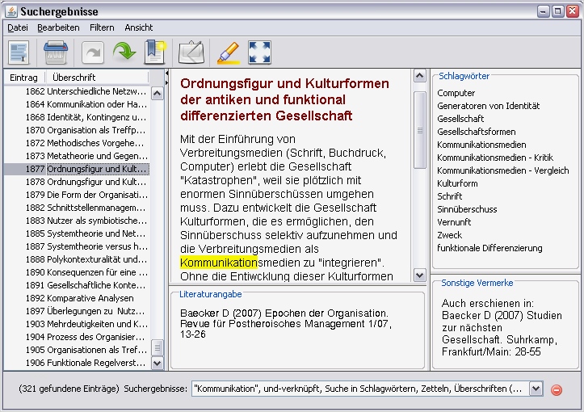Screen dimensions: 584x412
Task: Select entry 1888 Polykontexturalität
Action: click(x=77, y=259)
